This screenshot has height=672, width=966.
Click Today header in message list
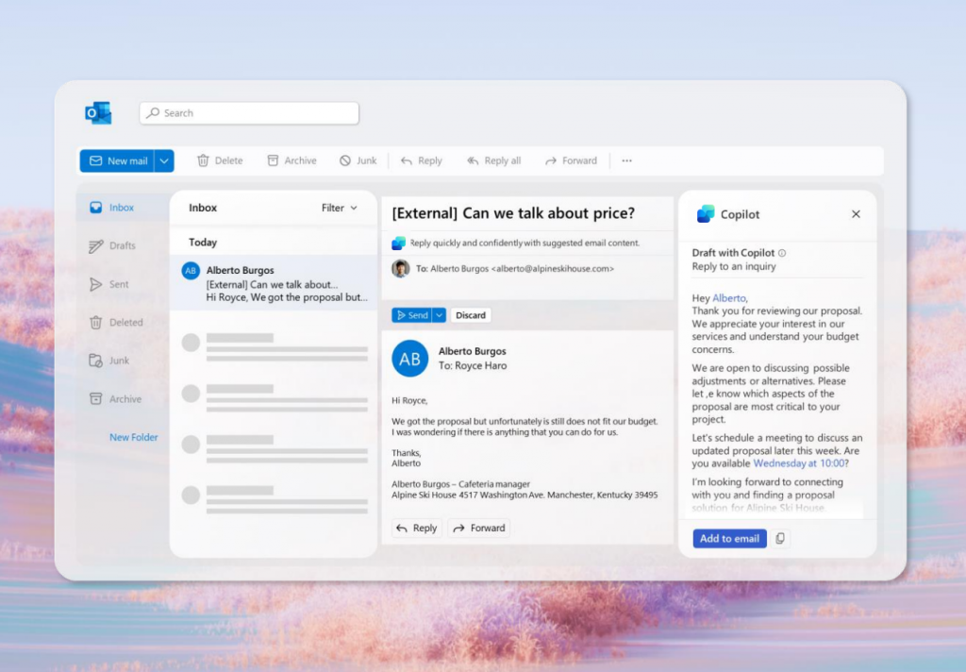pos(203,243)
